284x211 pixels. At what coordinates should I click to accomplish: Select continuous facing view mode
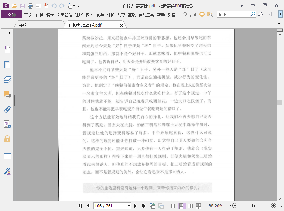pos(199,206)
